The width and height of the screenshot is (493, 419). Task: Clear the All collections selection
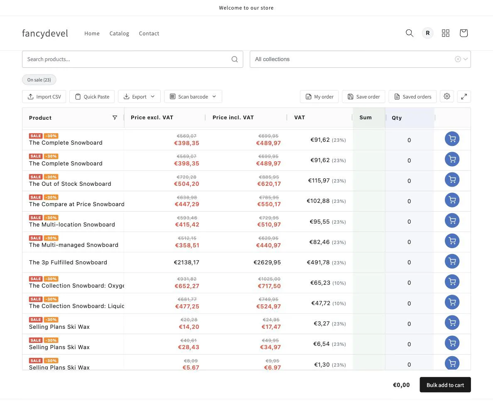[458, 59]
